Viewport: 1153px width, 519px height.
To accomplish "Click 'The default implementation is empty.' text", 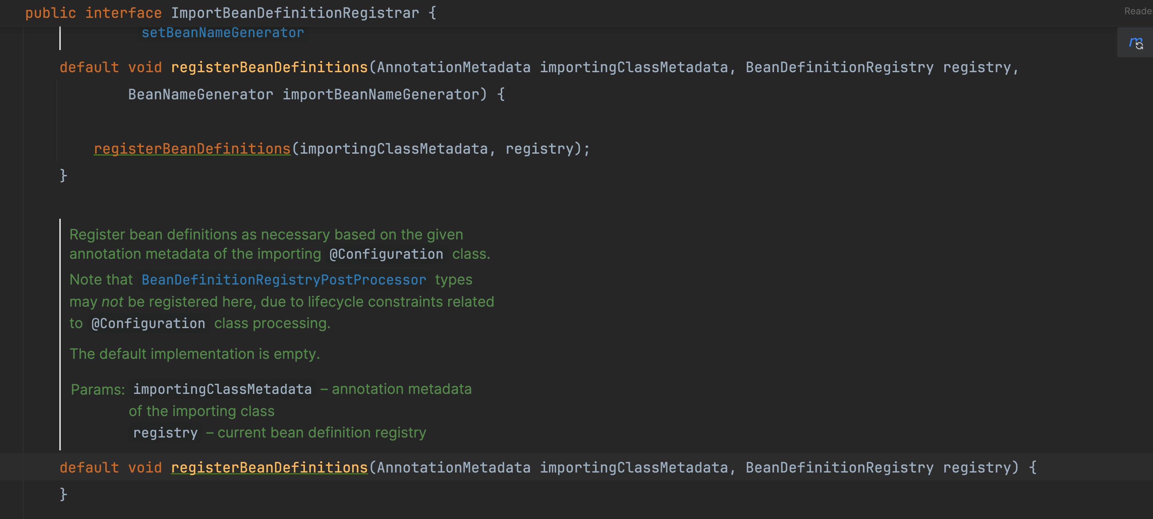I will tap(195, 354).
